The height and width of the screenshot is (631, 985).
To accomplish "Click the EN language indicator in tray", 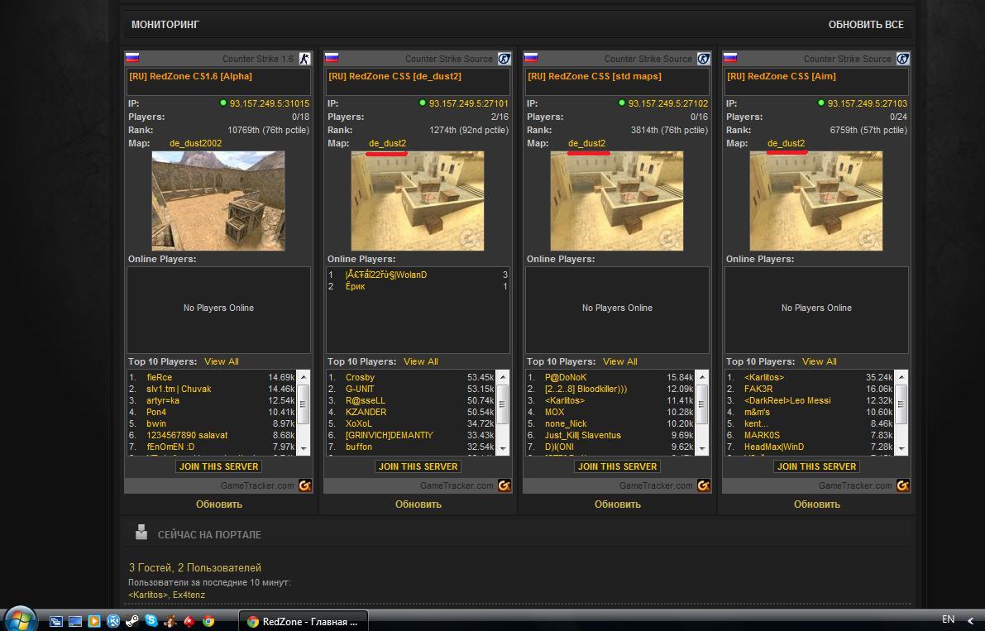I will point(948,619).
